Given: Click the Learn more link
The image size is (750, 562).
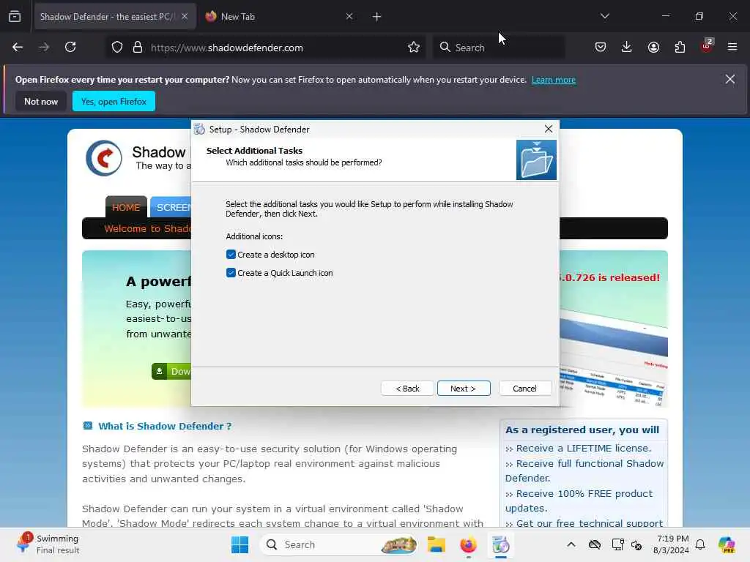Looking at the screenshot, I should click(554, 80).
